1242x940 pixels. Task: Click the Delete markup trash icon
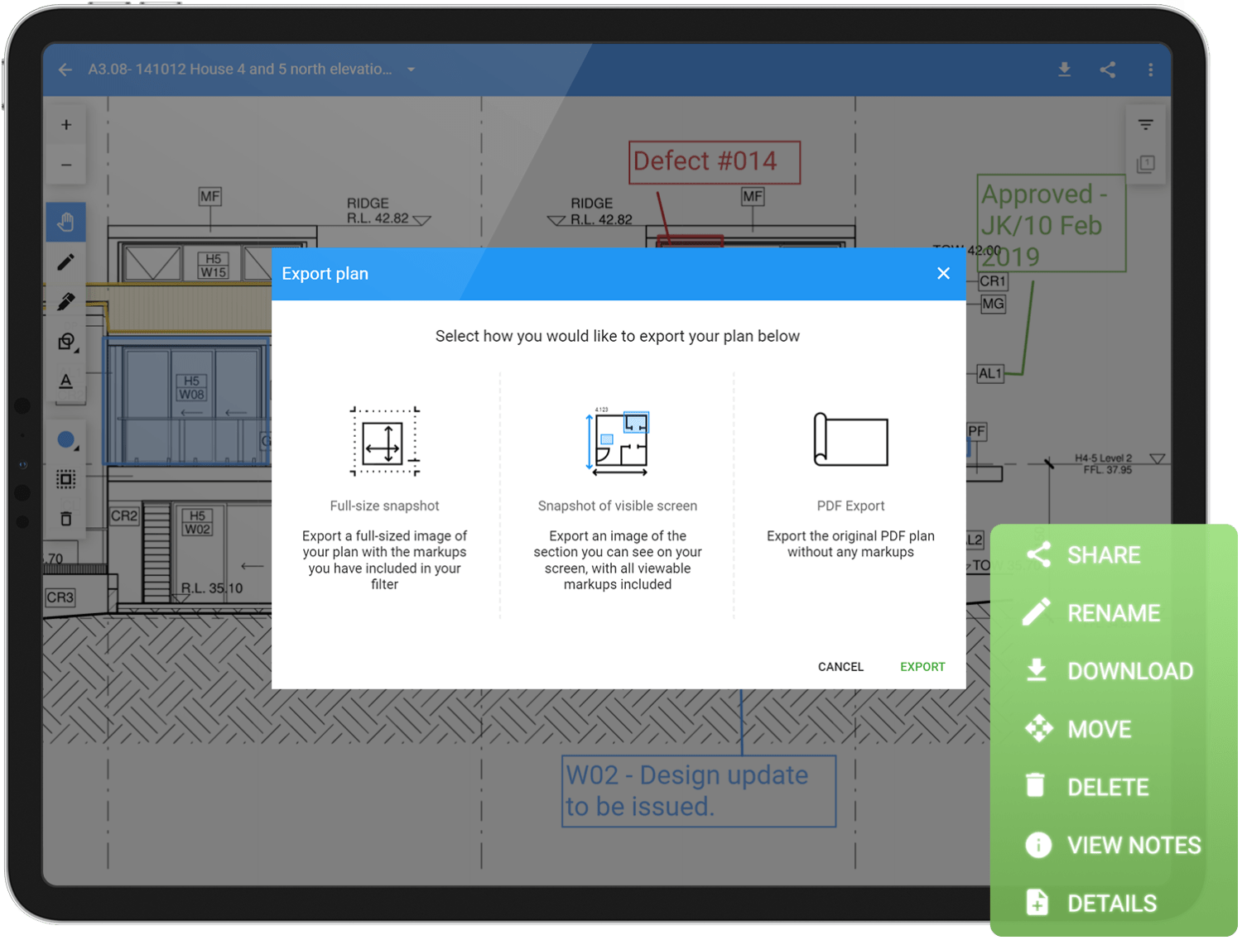coord(66,519)
